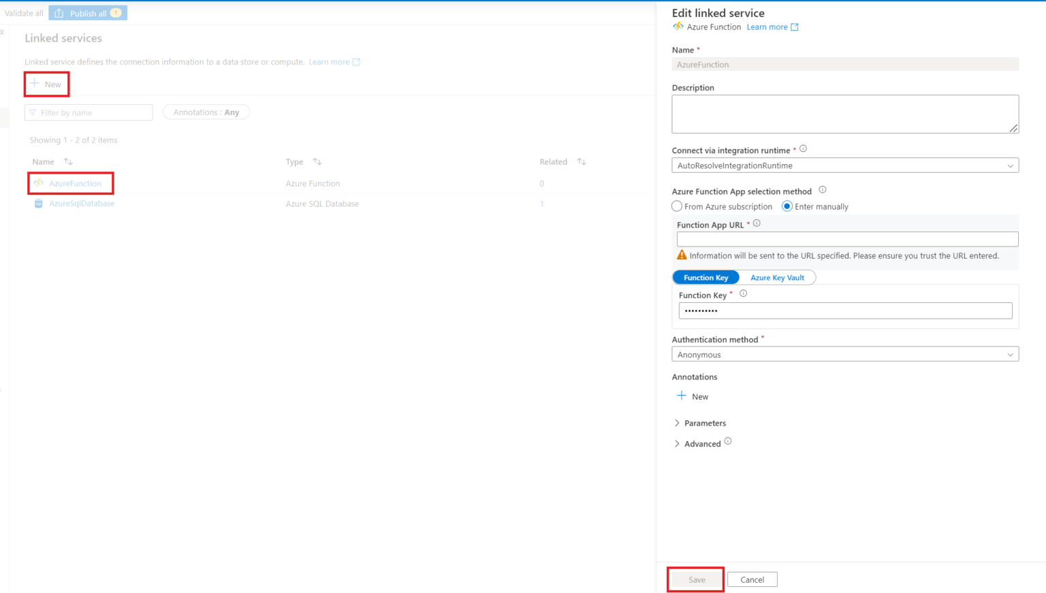Image resolution: width=1046 pixels, height=593 pixels.
Task: Click the info icon next to Connect via integration runtime
Action: coord(803,149)
